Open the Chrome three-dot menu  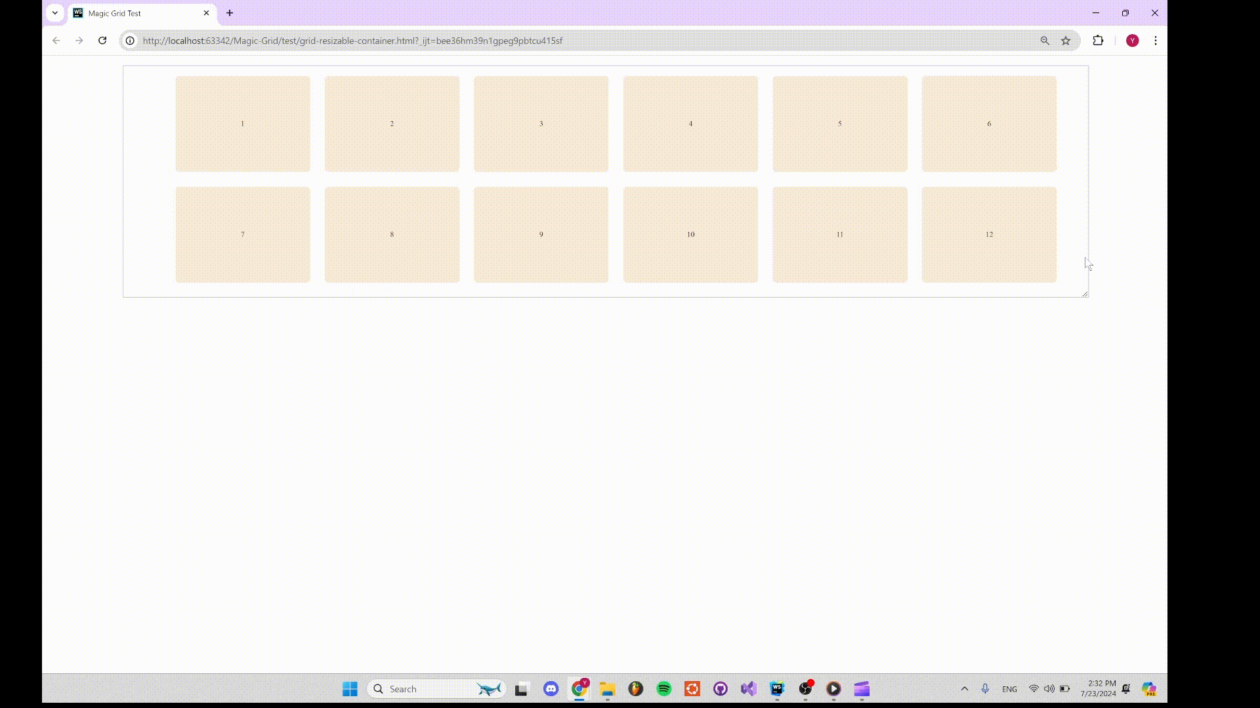[1156, 41]
